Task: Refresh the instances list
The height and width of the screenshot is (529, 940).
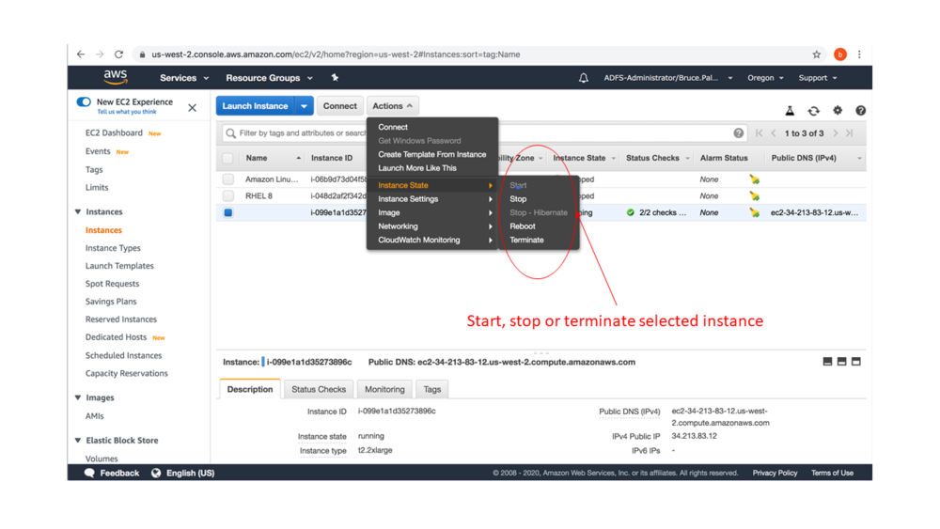Action: point(813,111)
